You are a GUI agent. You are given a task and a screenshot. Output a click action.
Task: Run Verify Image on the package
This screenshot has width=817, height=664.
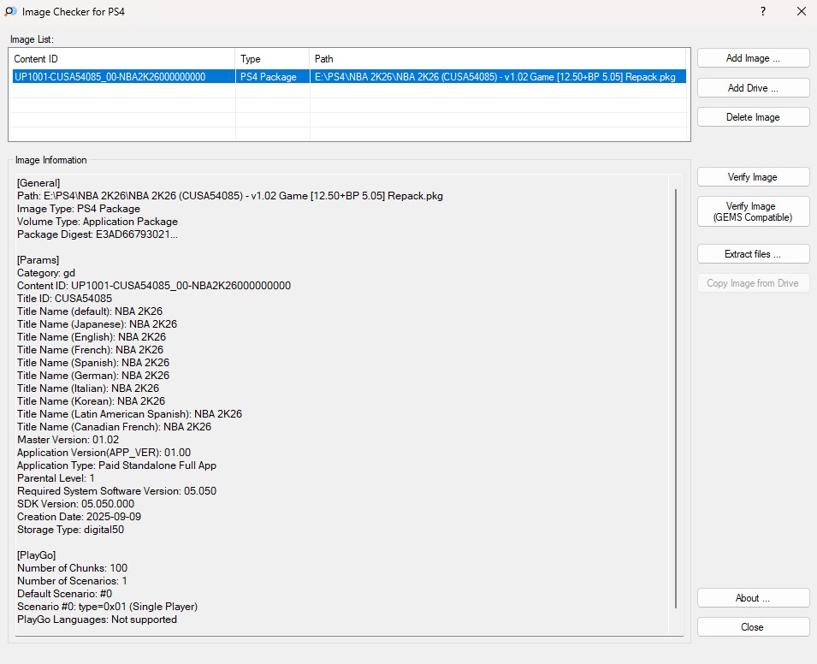[753, 176]
